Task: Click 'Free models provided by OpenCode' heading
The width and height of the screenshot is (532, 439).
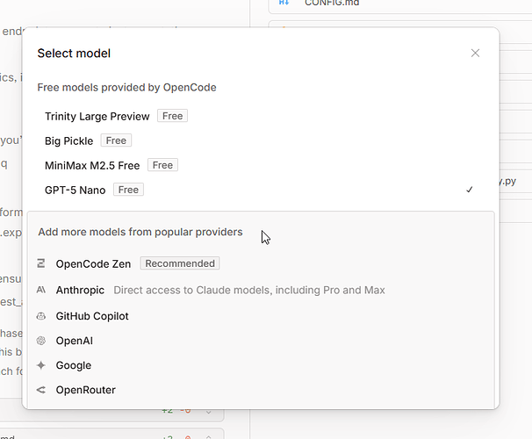Action: [126, 88]
